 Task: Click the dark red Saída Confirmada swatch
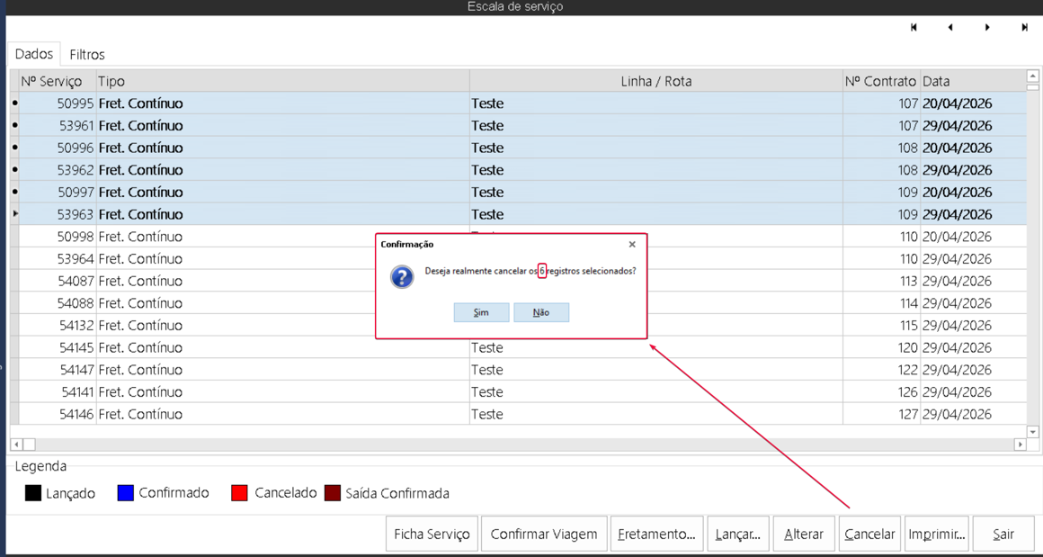tap(333, 493)
